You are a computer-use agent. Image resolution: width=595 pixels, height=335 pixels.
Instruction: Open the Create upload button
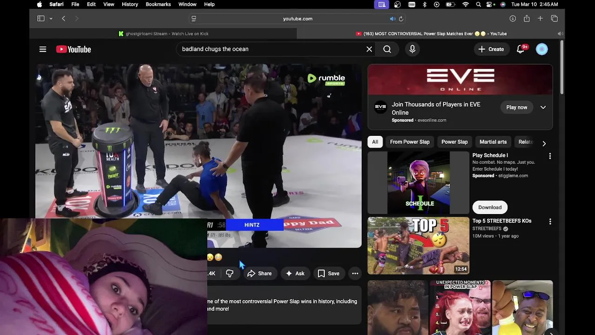[491, 49]
